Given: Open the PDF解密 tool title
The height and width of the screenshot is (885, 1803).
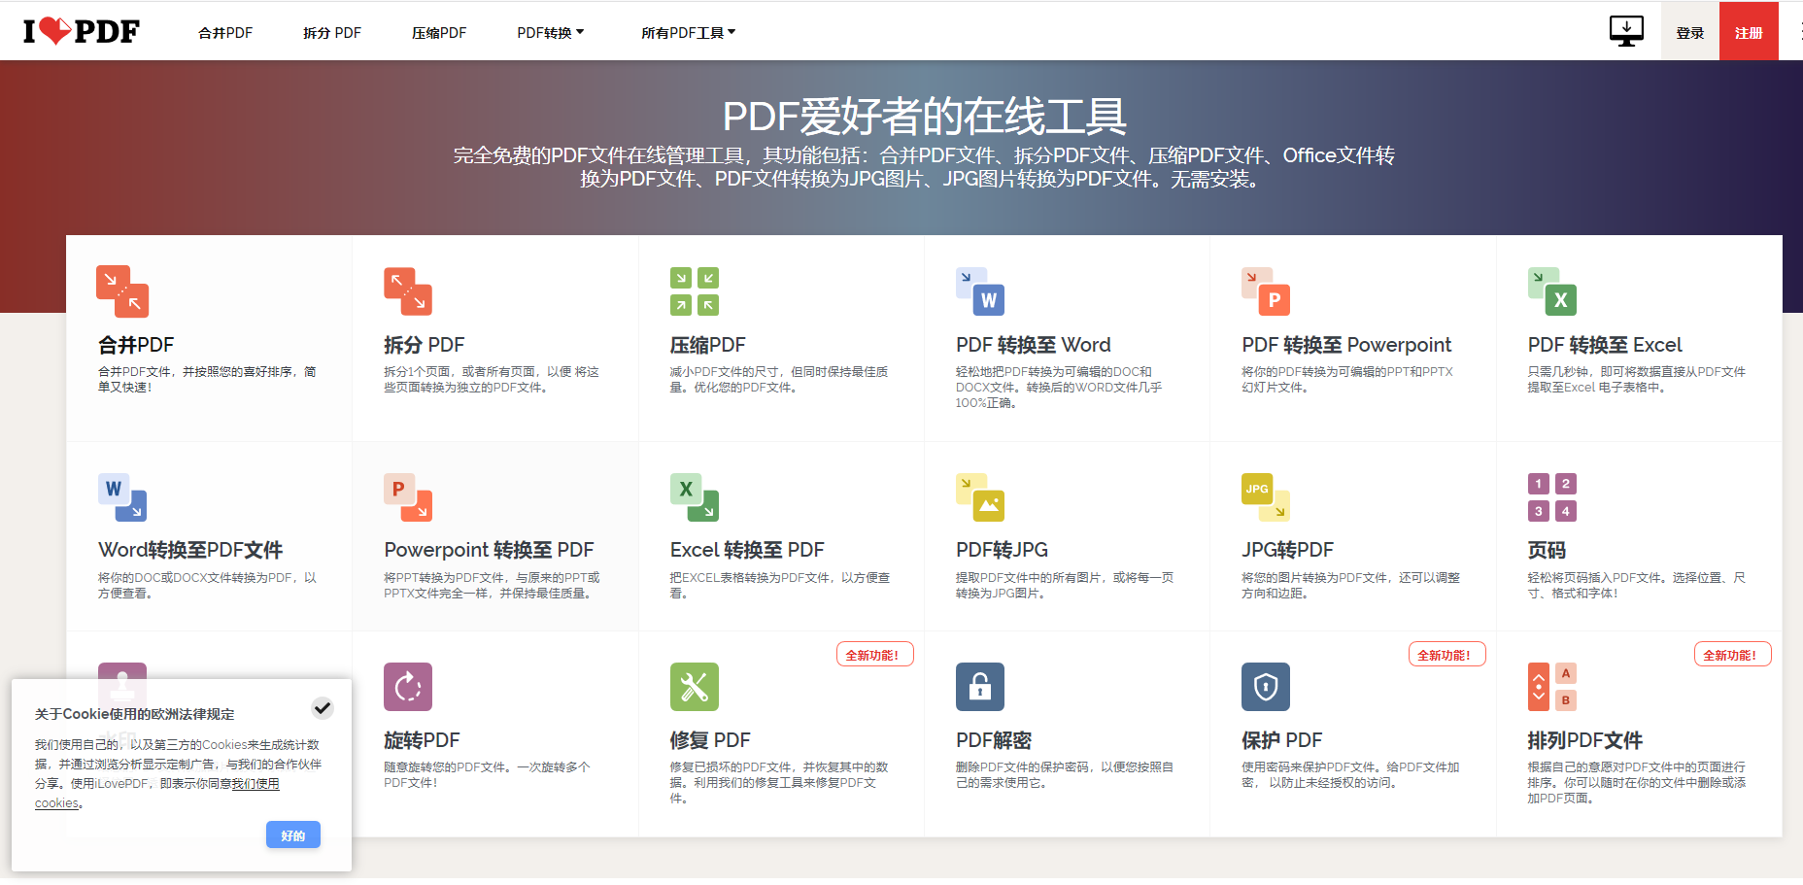Looking at the screenshot, I should coord(994,740).
